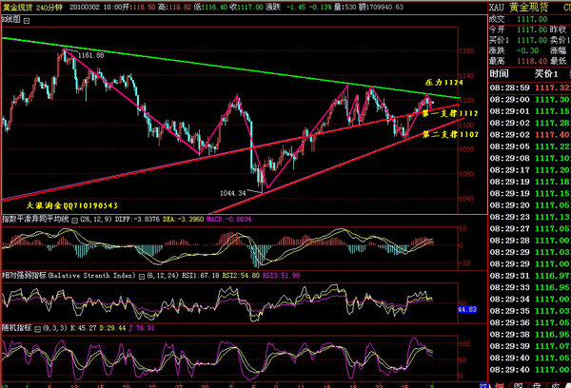Click the 1044.34 low price marker
The width and height of the screenshot is (571, 388).
point(233,193)
